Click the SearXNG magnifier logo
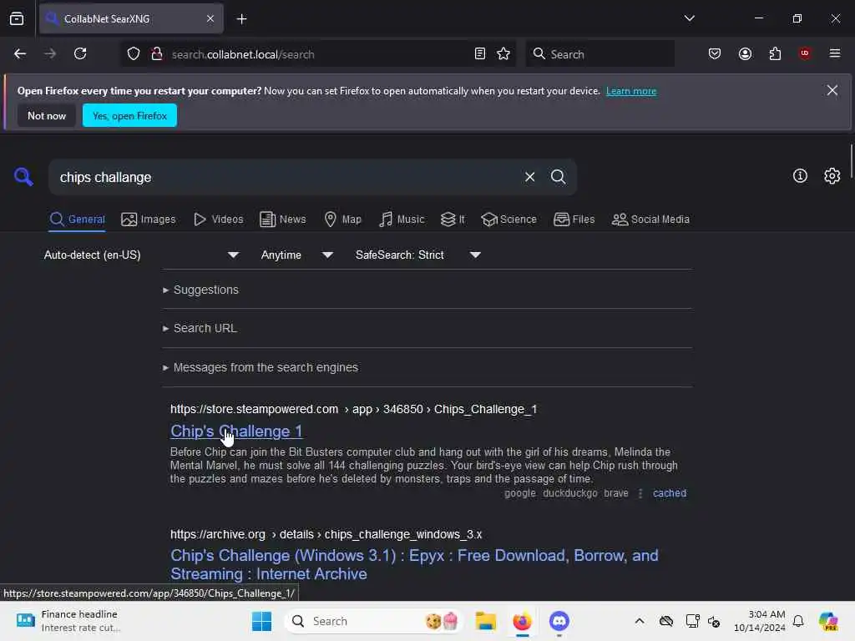Viewport: 855px width, 641px height. click(x=23, y=177)
